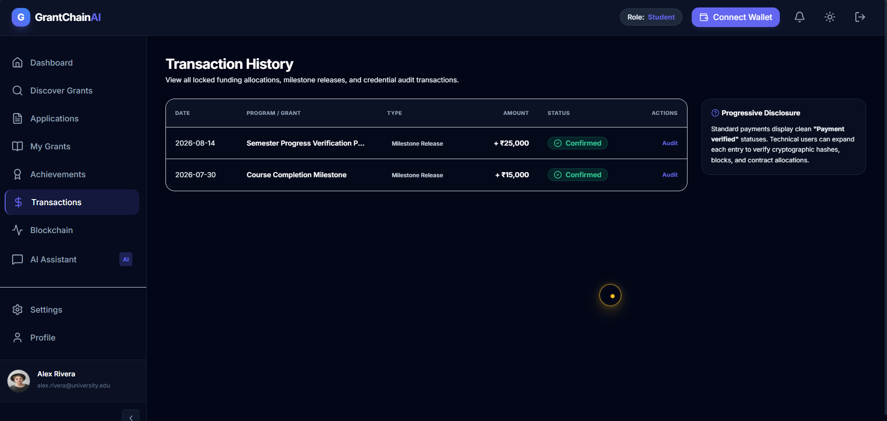This screenshot has width=887, height=421.
Task: Open Blockchain activity icon
Action: coord(17,230)
